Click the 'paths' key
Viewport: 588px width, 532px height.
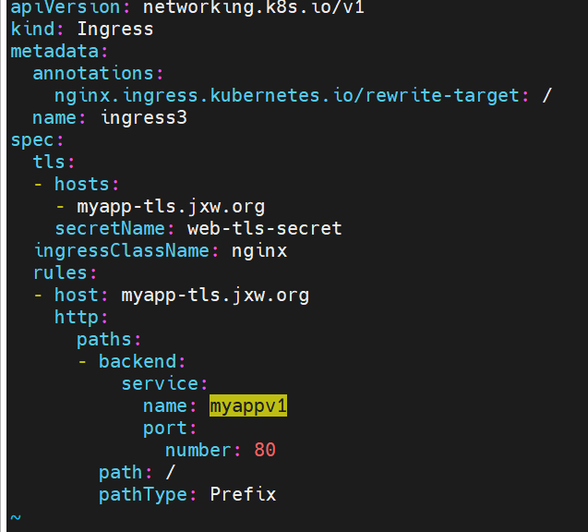click(104, 340)
